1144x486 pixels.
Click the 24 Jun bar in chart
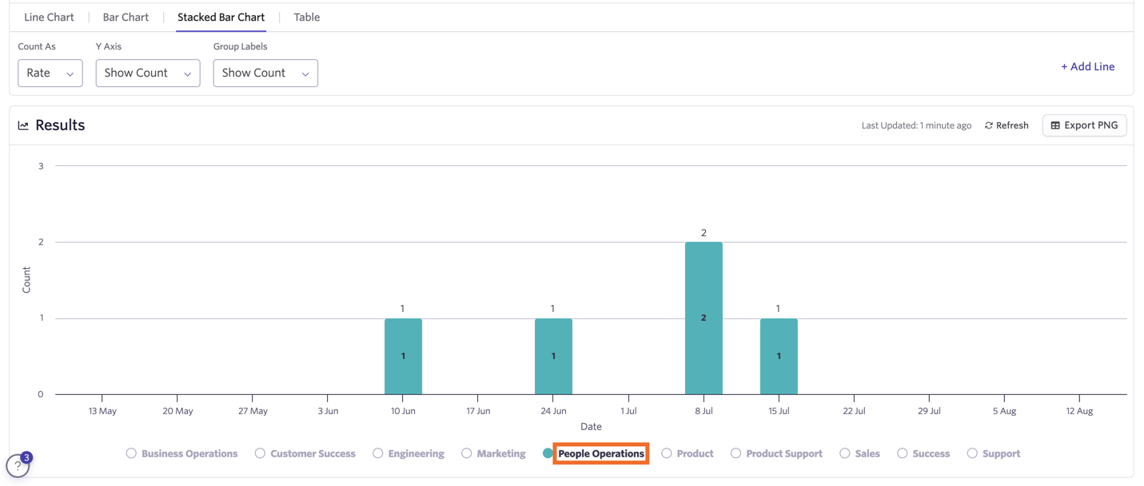point(553,357)
